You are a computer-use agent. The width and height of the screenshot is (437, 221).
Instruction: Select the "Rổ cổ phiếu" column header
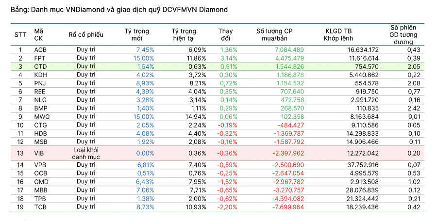(86, 34)
